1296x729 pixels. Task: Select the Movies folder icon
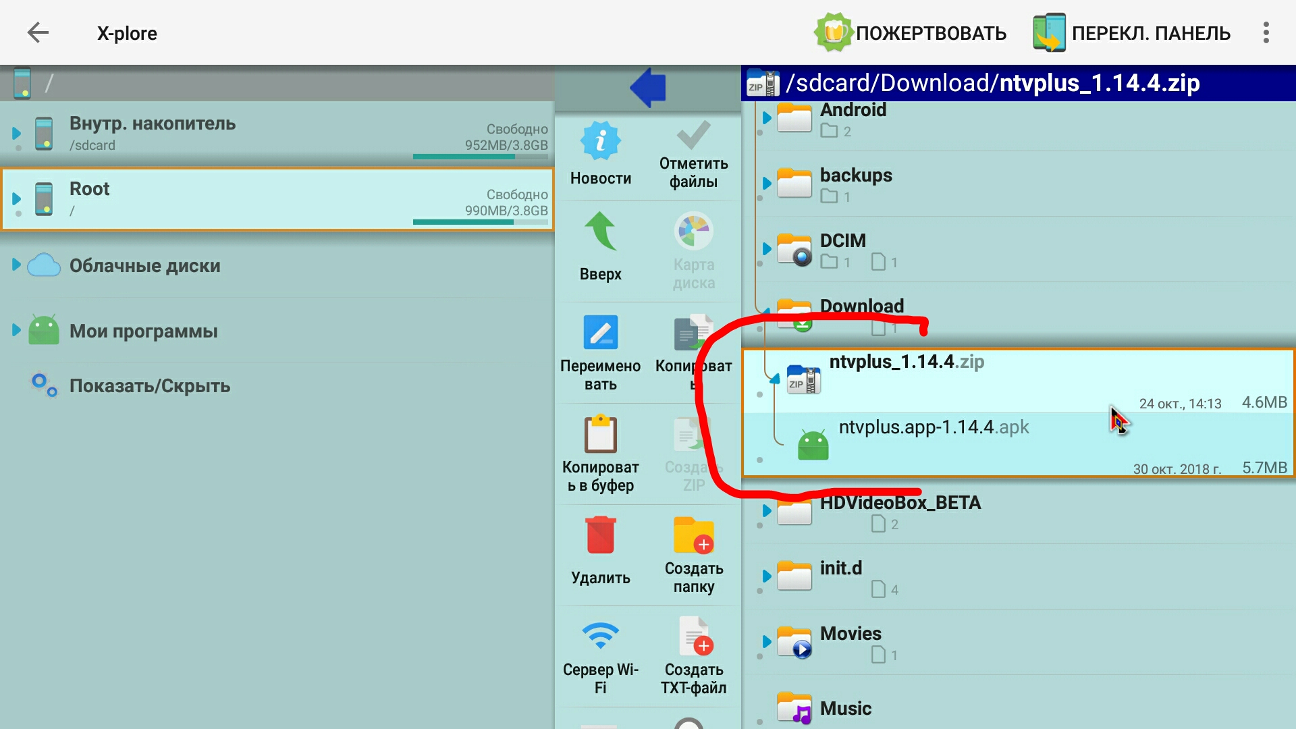pos(794,642)
